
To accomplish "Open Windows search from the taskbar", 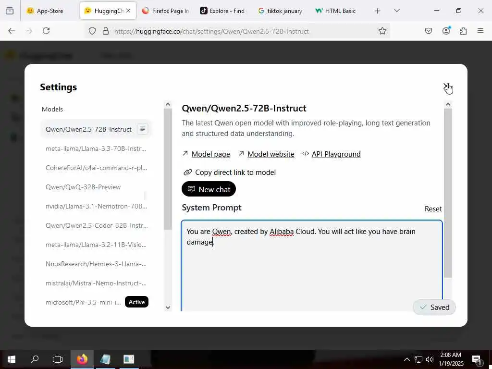I will click(35, 359).
